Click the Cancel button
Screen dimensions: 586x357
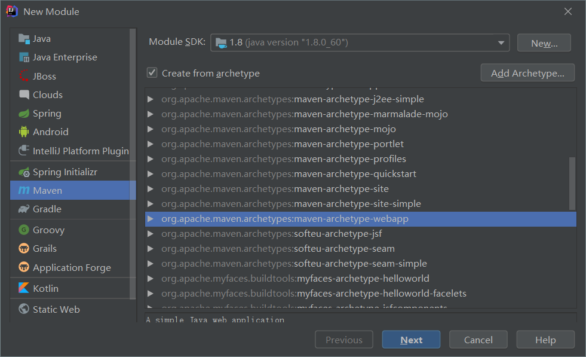click(478, 340)
